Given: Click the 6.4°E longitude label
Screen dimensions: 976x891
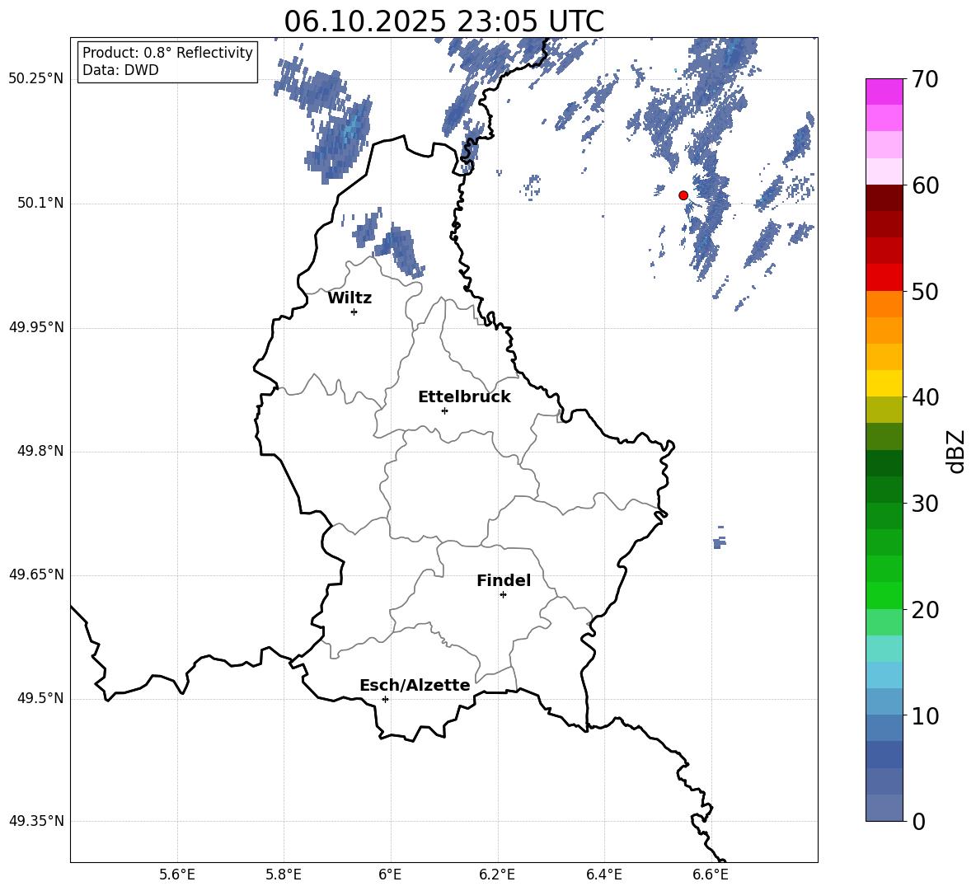Looking at the screenshot, I should tap(603, 875).
